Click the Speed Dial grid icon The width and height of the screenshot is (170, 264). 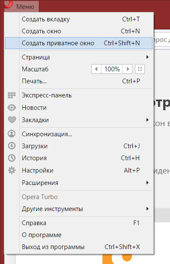(12, 95)
